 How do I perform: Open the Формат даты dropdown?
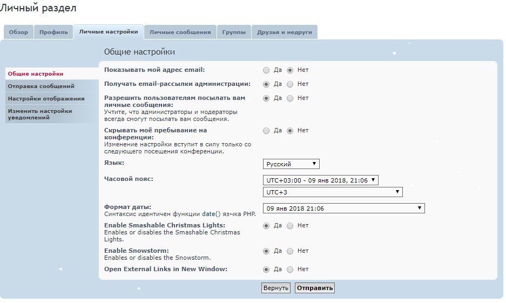click(343, 208)
